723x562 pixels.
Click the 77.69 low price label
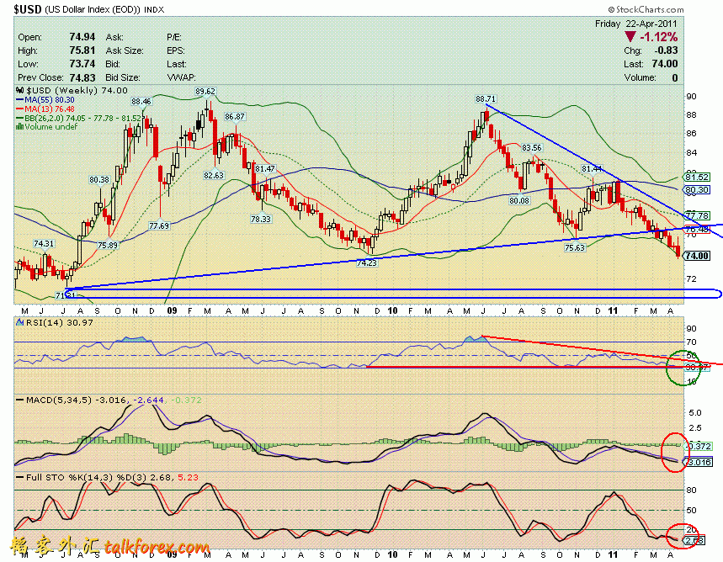coord(159,226)
